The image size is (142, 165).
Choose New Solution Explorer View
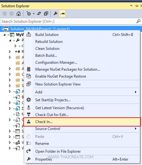click(82, 84)
